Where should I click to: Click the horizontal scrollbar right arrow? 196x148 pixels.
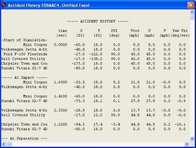coord(187,144)
